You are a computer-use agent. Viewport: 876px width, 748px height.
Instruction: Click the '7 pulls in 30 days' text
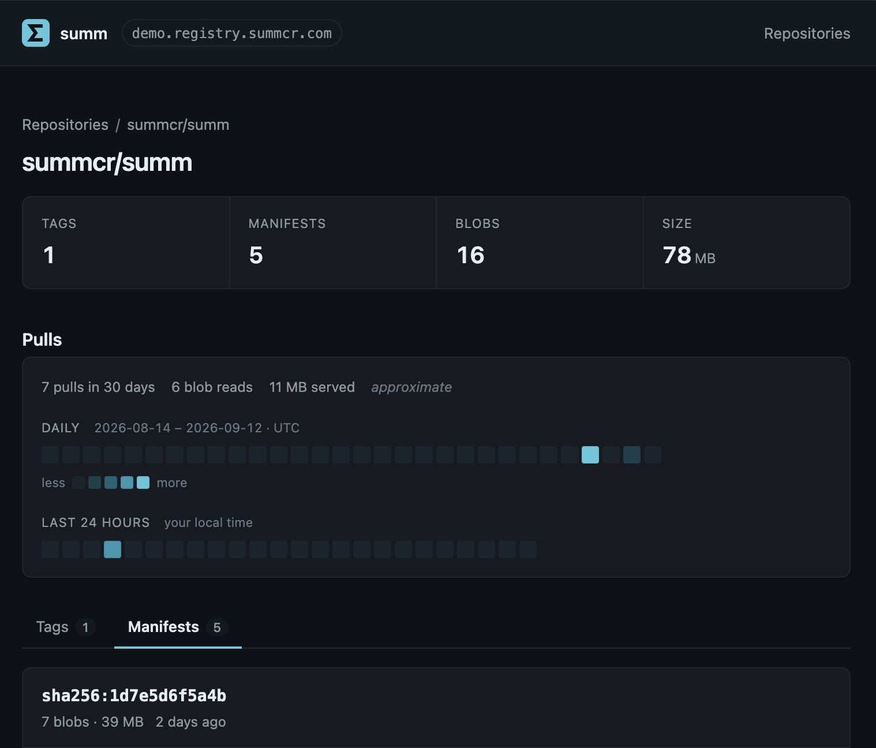tap(98, 387)
